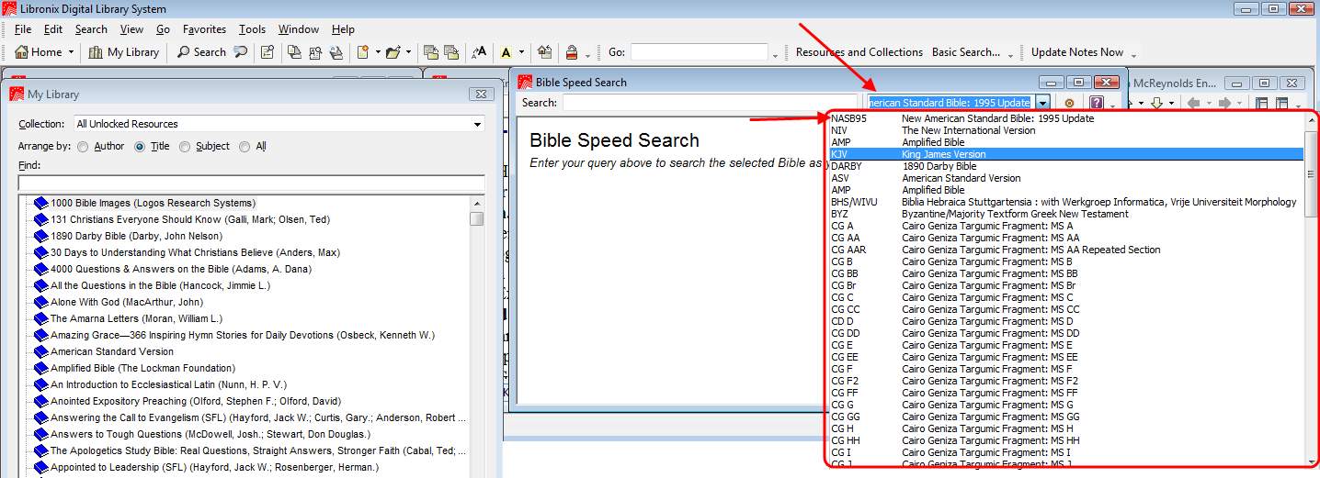Select DARBY 1890 Darby Bible in dropdown list
1320x478 pixels.
coord(1066,166)
